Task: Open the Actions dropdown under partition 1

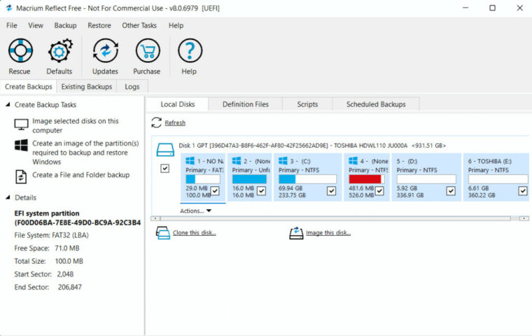Action: (x=196, y=211)
